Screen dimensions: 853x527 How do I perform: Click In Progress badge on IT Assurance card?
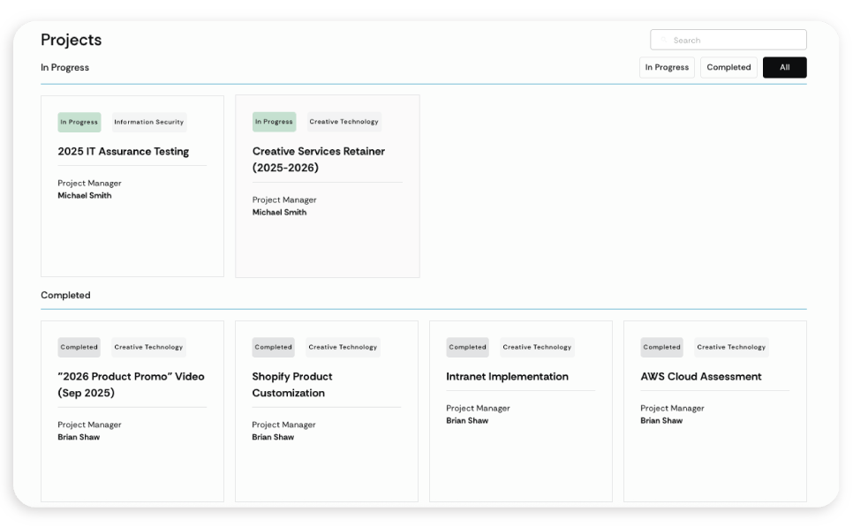(79, 122)
